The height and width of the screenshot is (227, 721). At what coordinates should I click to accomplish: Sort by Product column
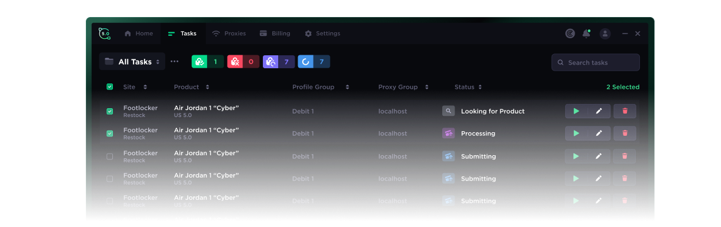pyautogui.click(x=192, y=87)
